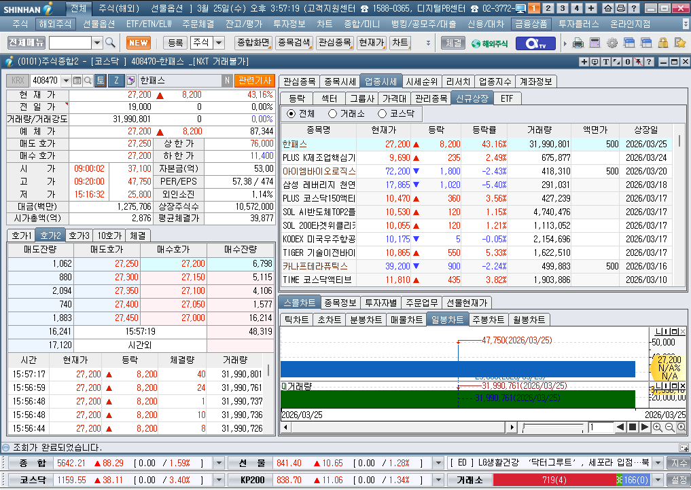Screen dimensions: 691x490
Task: Click the 등록 button
Action: (x=175, y=43)
